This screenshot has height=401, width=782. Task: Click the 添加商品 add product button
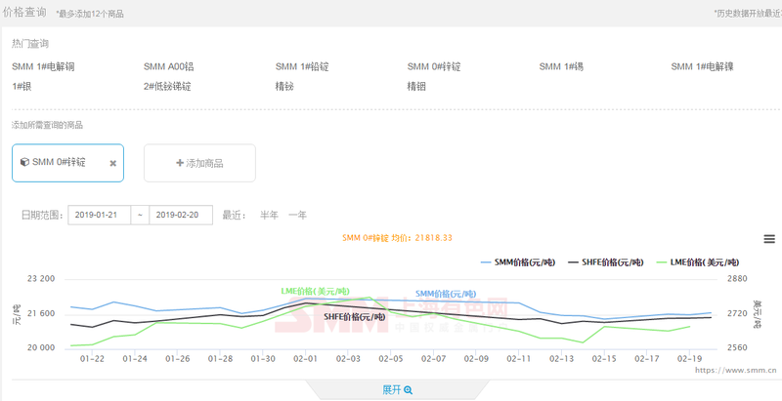(x=199, y=163)
